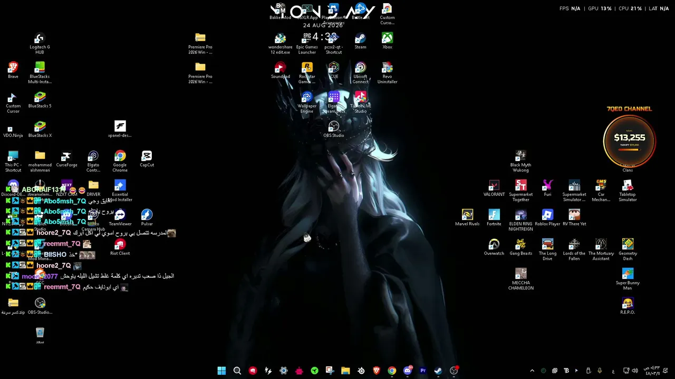Launch Epic Games Launcher shortcut
675x379 pixels.
[307, 44]
